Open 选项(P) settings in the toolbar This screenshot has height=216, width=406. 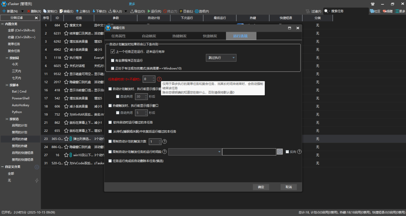click(x=202, y=11)
